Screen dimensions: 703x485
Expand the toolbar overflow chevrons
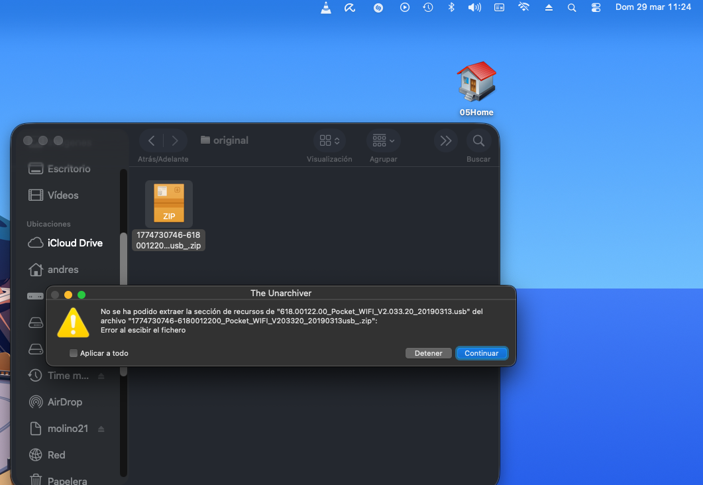click(446, 140)
